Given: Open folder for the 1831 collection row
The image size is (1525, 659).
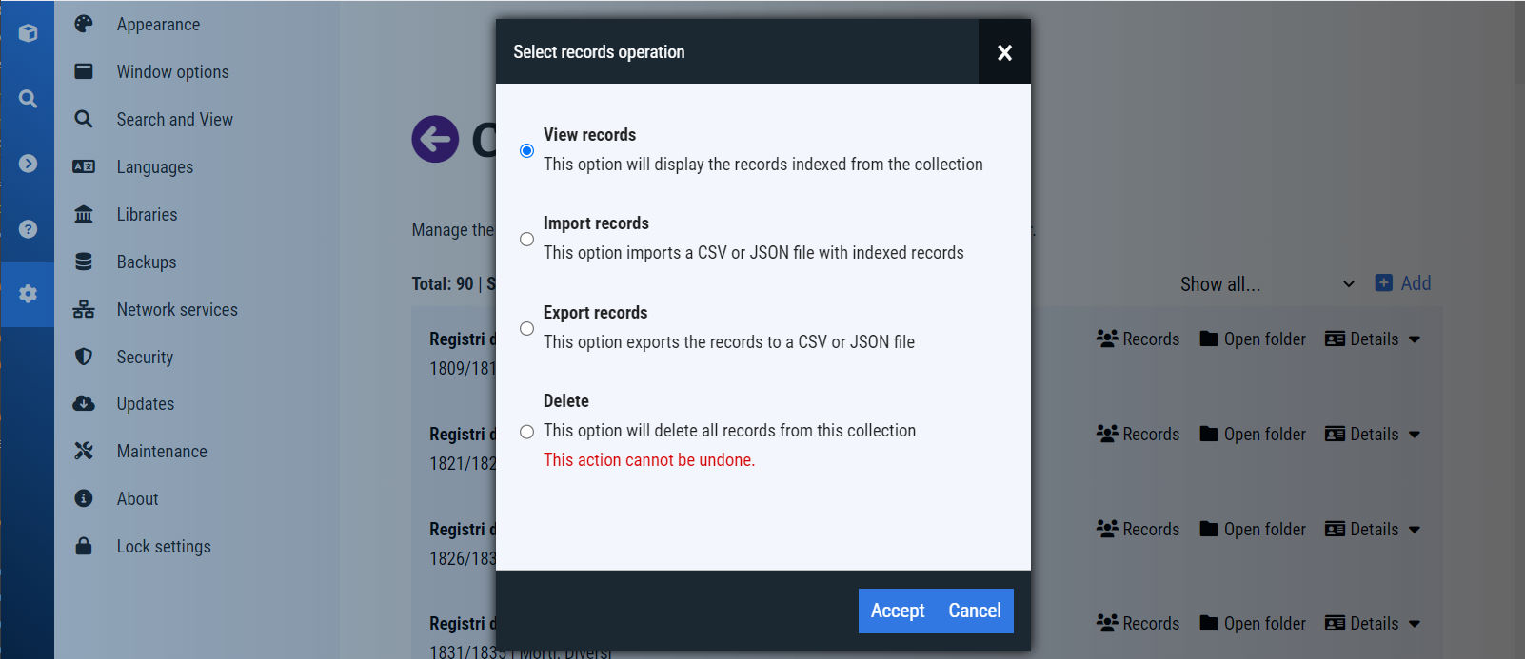Looking at the screenshot, I should coord(1253,624).
